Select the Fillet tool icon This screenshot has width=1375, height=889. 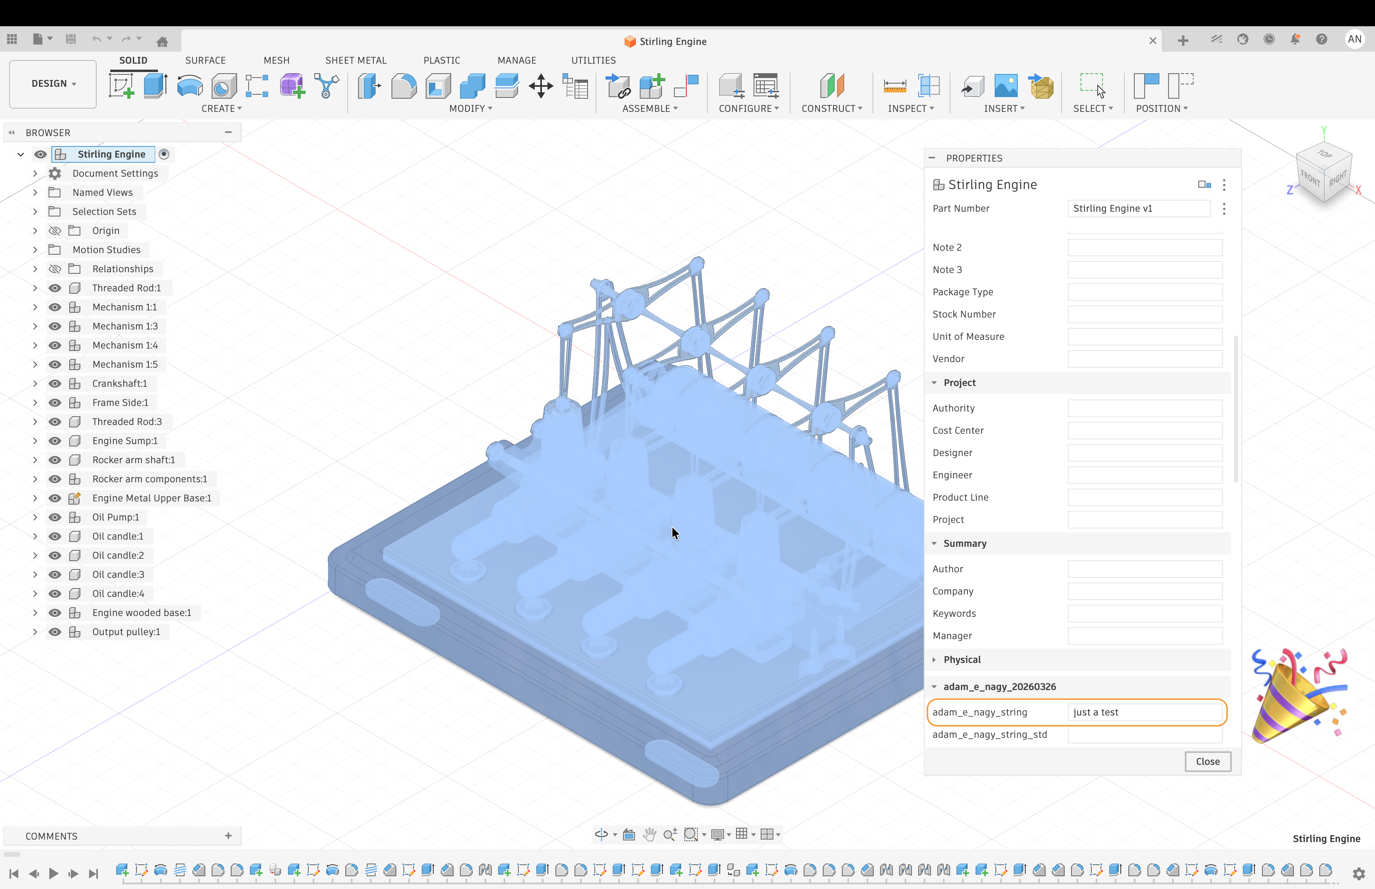coord(403,86)
